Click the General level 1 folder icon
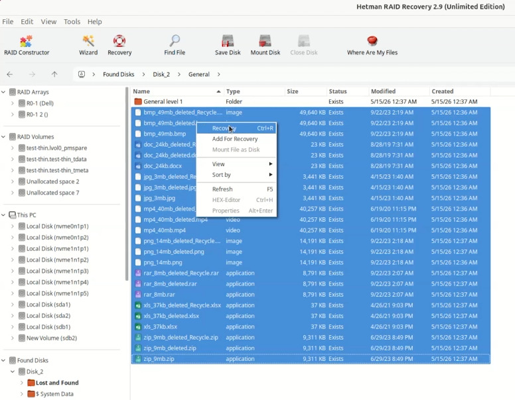Image resolution: width=515 pixels, height=400 pixels. click(138, 101)
